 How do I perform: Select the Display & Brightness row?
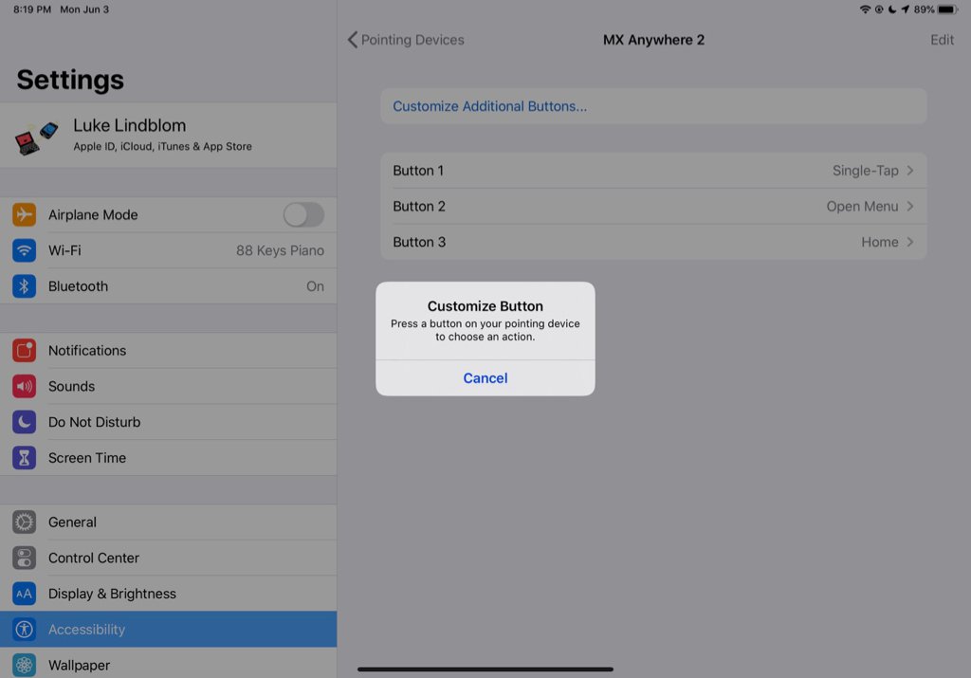(169, 594)
